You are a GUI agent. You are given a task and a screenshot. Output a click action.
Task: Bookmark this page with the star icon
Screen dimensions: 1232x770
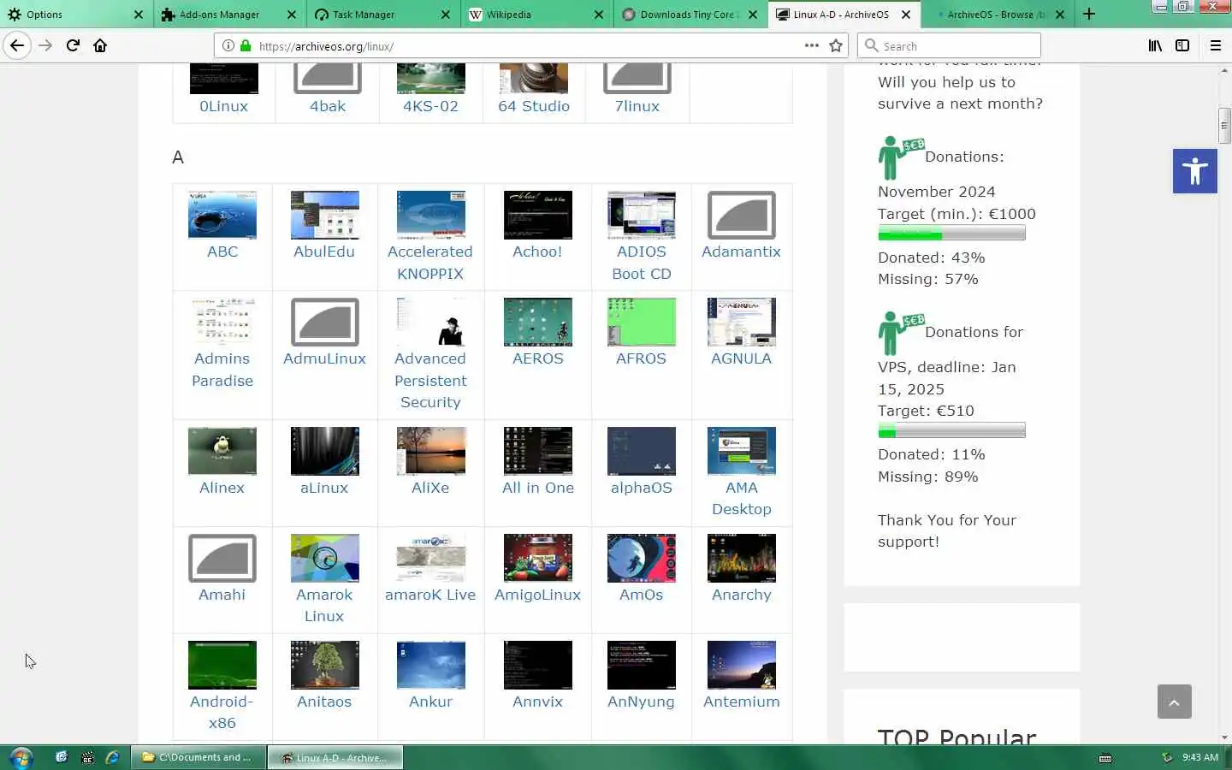tap(836, 46)
